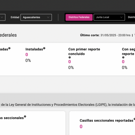Viewport: 135px width, 135px height.
Task: Open the Junta Local dropdown
Action: click(109, 17)
